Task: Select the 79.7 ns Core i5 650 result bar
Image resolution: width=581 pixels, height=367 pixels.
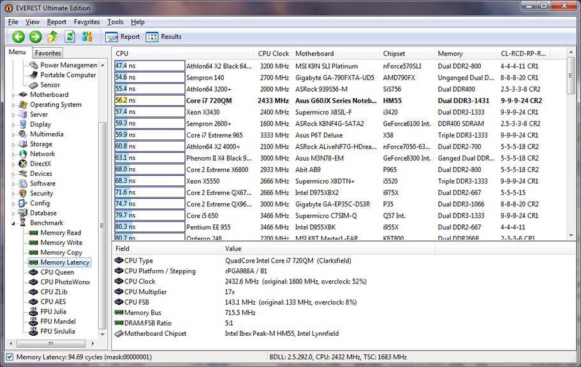Action: [x=150, y=215]
